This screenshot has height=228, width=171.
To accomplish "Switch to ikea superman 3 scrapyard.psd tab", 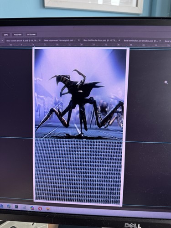I will 60,41.
